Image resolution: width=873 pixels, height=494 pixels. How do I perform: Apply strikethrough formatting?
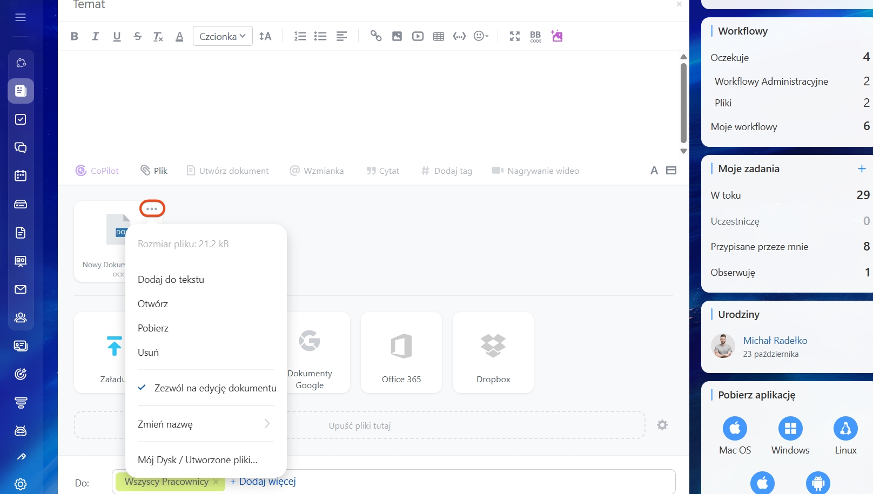138,36
